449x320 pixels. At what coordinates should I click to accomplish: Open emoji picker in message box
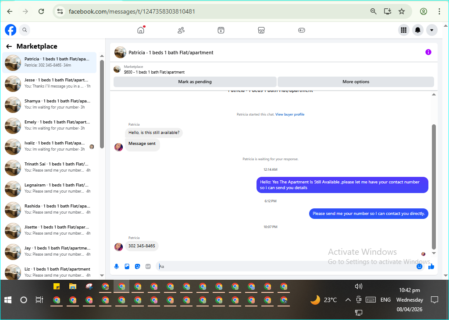[419, 267]
